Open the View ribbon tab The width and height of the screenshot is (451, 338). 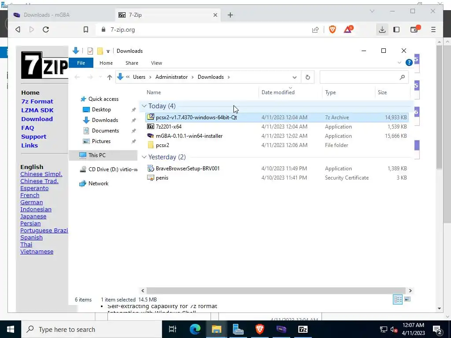tap(156, 63)
